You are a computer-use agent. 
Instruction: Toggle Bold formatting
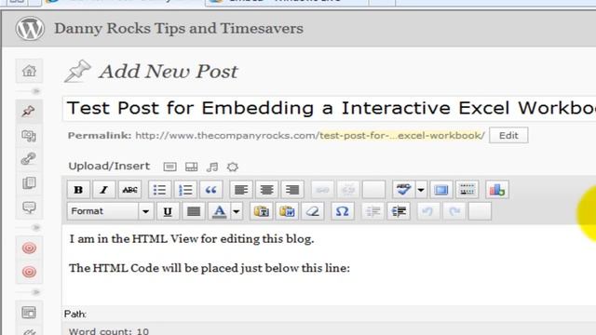click(x=78, y=190)
